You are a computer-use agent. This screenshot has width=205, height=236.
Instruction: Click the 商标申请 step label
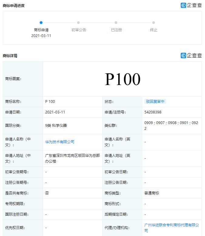point(41,30)
